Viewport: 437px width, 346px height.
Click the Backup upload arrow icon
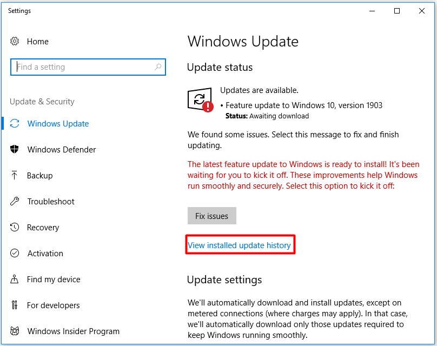tap(14, 175)
